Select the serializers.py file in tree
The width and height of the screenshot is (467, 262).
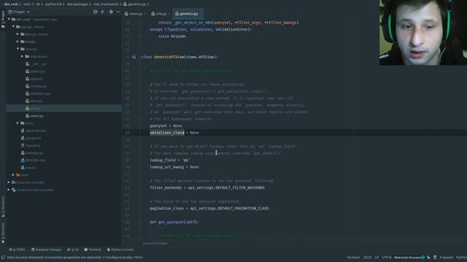click(38, 94)
